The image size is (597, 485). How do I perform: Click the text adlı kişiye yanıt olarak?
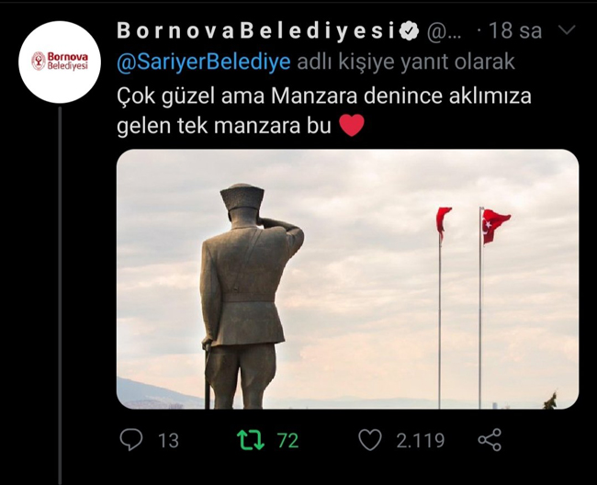click(406, 62)
